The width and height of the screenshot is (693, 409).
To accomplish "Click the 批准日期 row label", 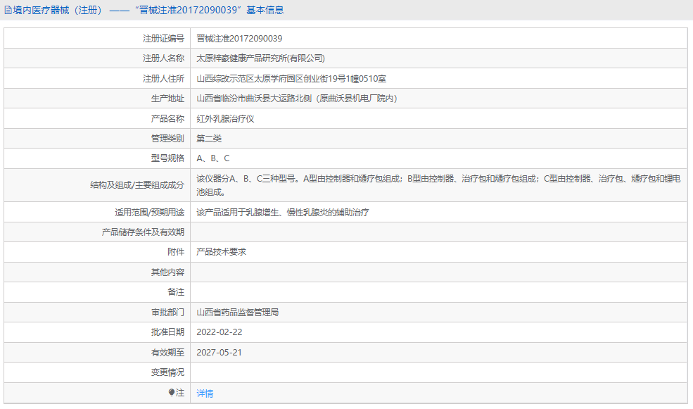I will coord(167,332).
